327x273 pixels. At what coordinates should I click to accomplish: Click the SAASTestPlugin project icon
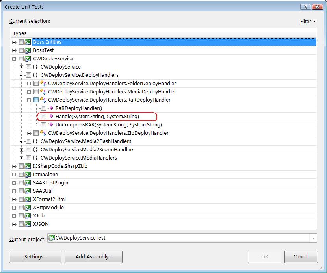[x=28, y=183]
